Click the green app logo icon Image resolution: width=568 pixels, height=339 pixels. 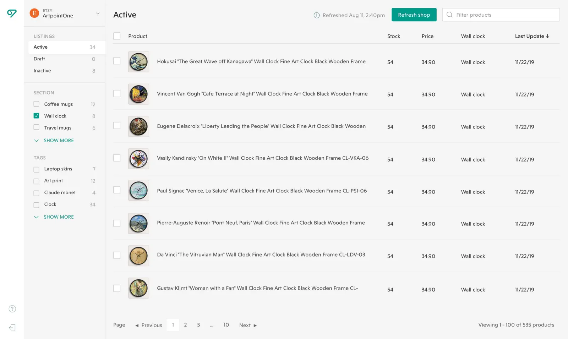pyautogui.click(x=12, y=13)
